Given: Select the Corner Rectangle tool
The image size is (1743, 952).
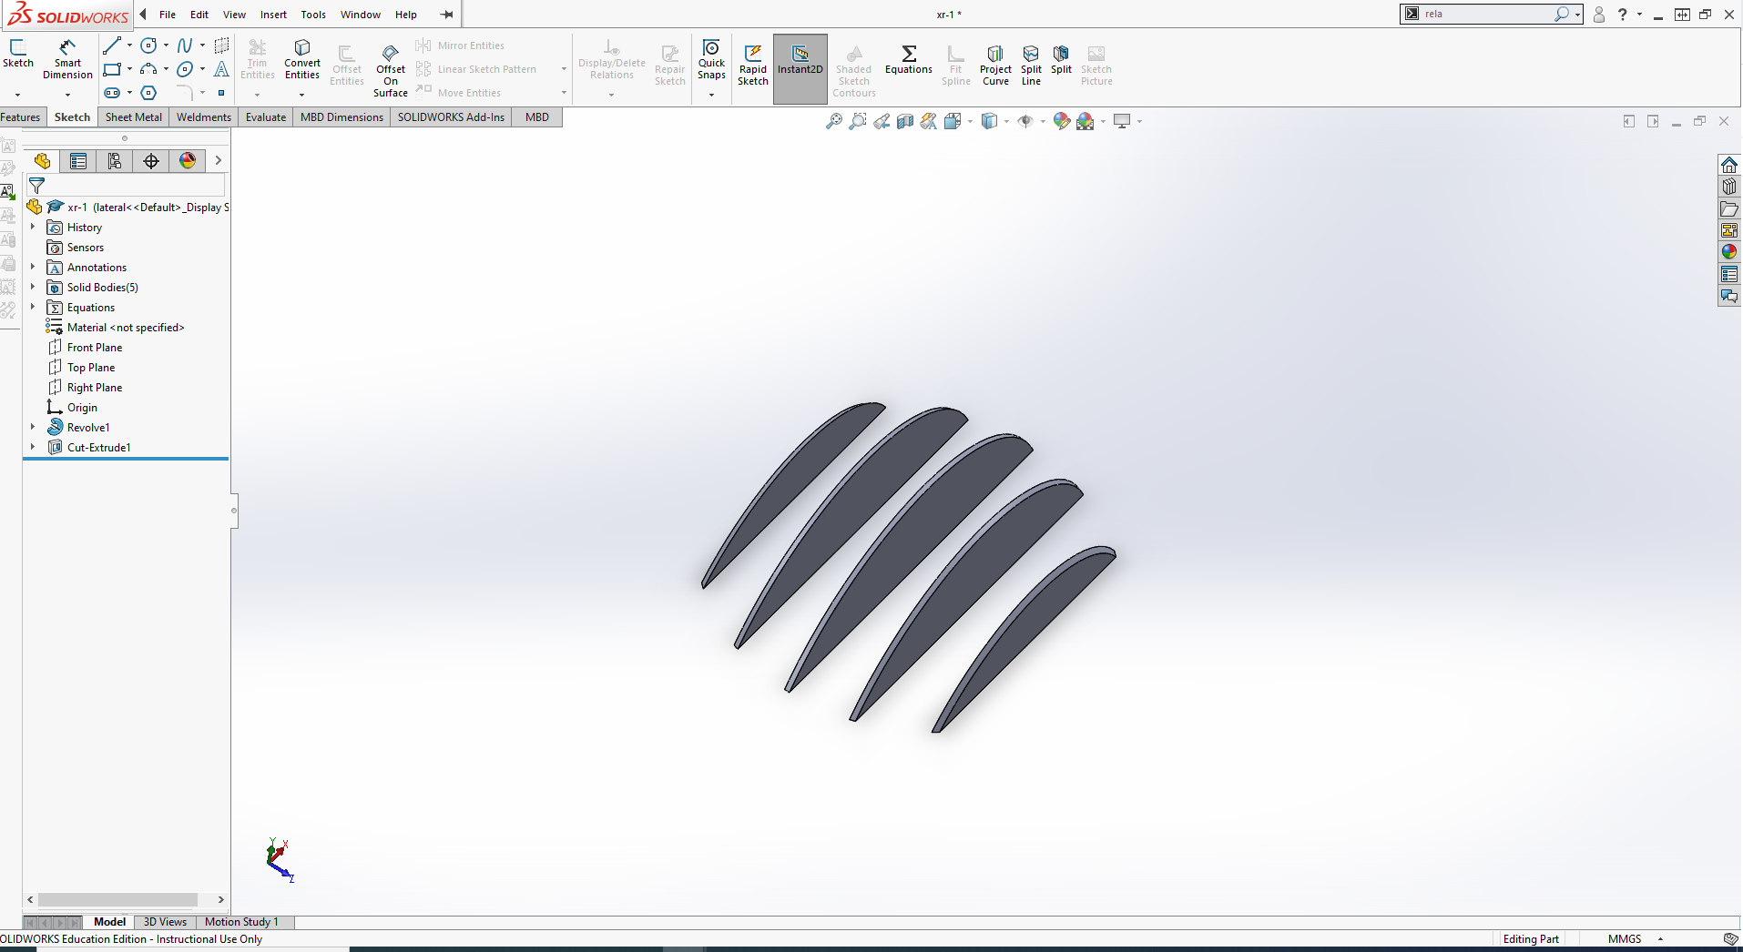Looking at the screenshot, I should pyautogui.click(x=111, y=69).
